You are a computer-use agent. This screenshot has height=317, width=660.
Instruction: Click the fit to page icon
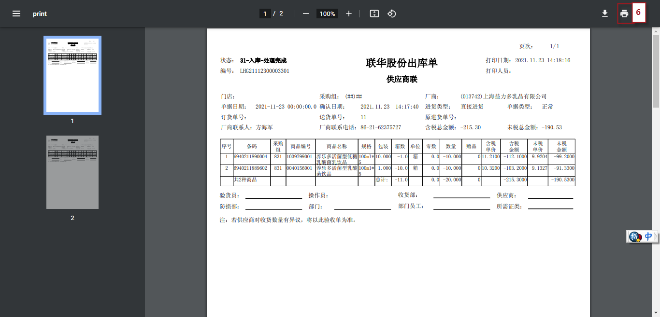pyautogui.click(x=374, y=14)
